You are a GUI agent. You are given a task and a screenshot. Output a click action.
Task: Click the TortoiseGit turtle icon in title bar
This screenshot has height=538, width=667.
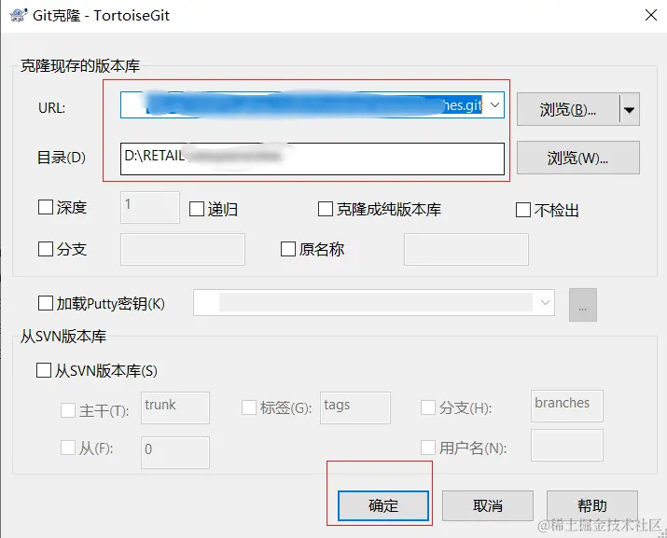[x=19, y=15]
